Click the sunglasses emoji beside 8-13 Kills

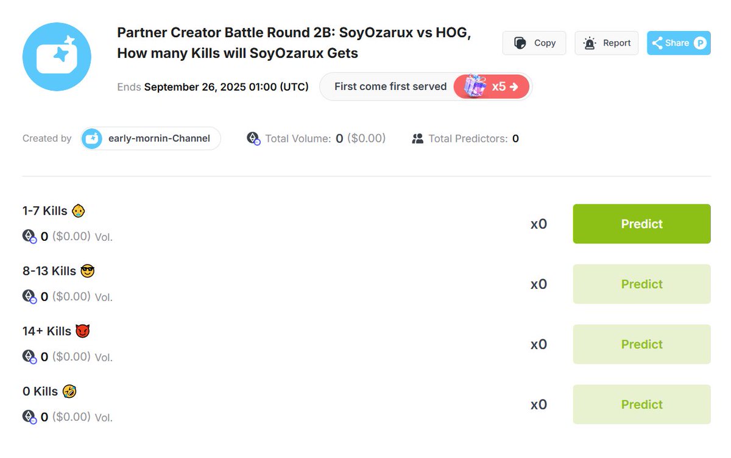(x=88, y=271)
